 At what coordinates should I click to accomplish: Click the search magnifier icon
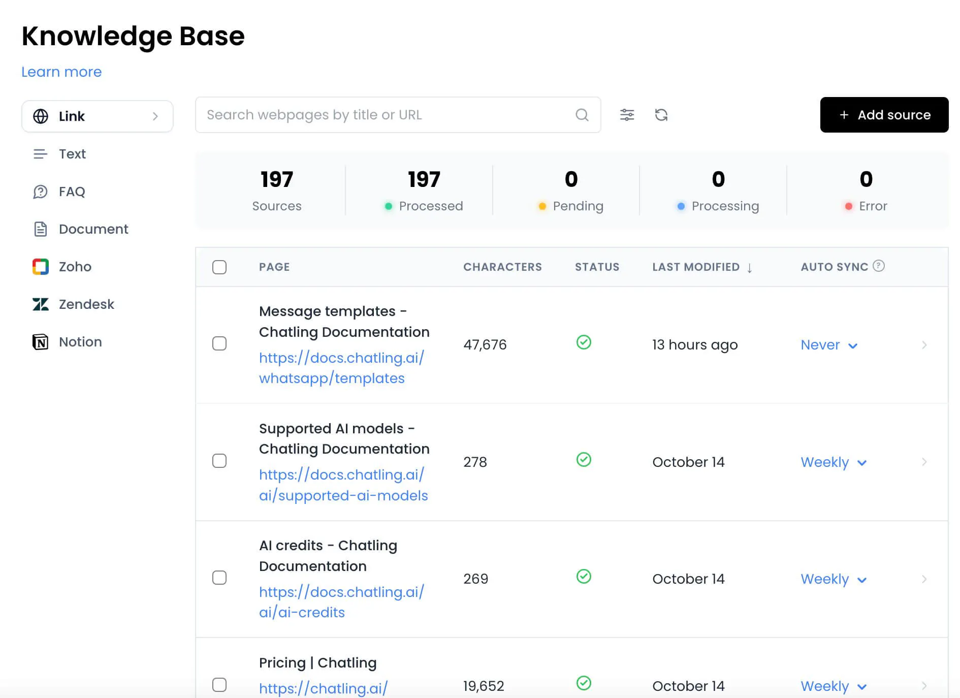click(x=582, y=115)
